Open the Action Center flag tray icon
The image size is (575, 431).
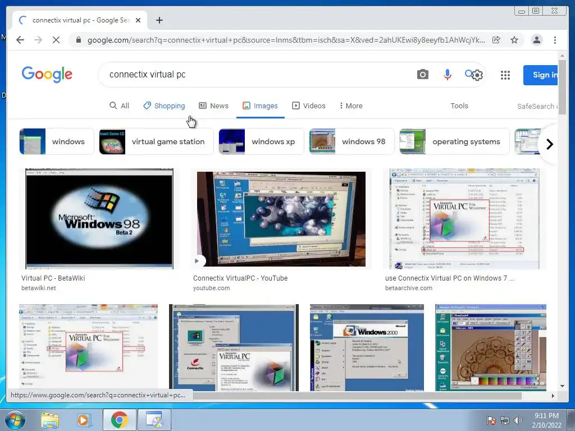click(491, 421)
